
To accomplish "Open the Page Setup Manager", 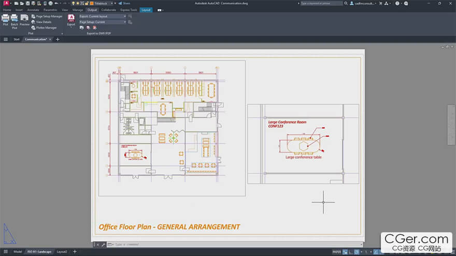I will (x=47, y=17).
